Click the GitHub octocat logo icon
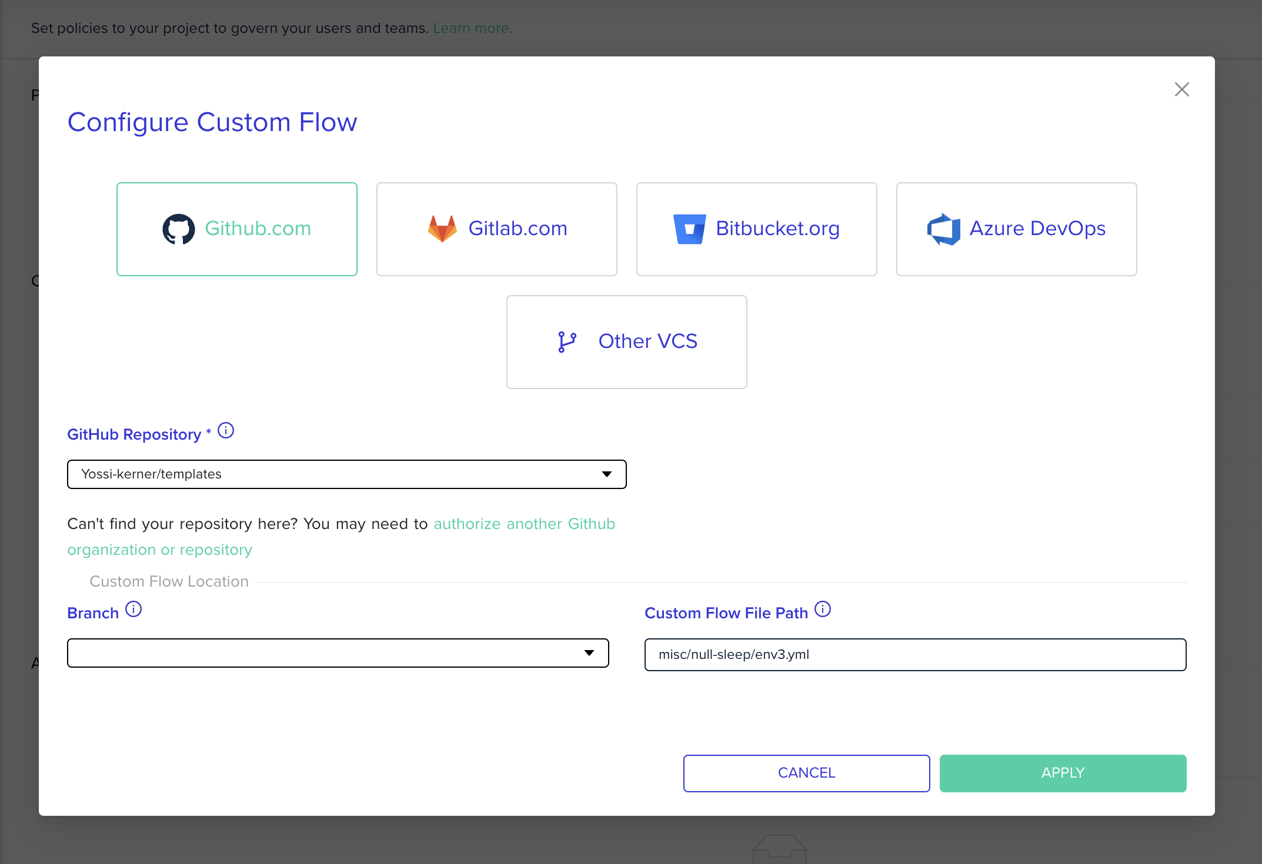 point(179,229)
